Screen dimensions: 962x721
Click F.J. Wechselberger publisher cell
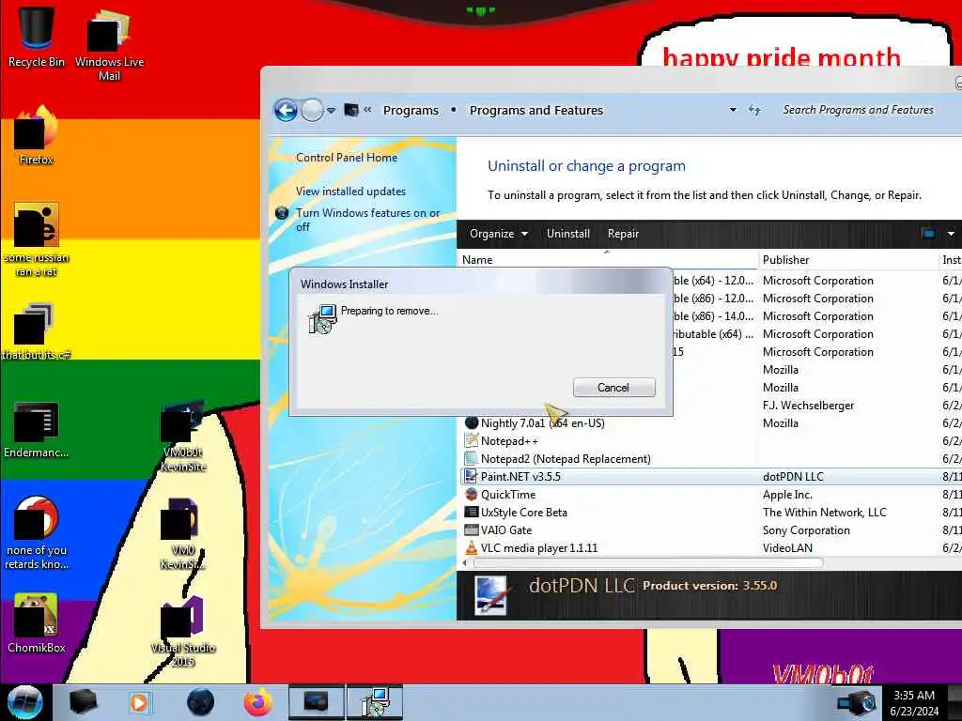point(808,406)
